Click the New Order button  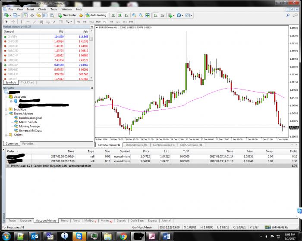(x=67, y=15)
